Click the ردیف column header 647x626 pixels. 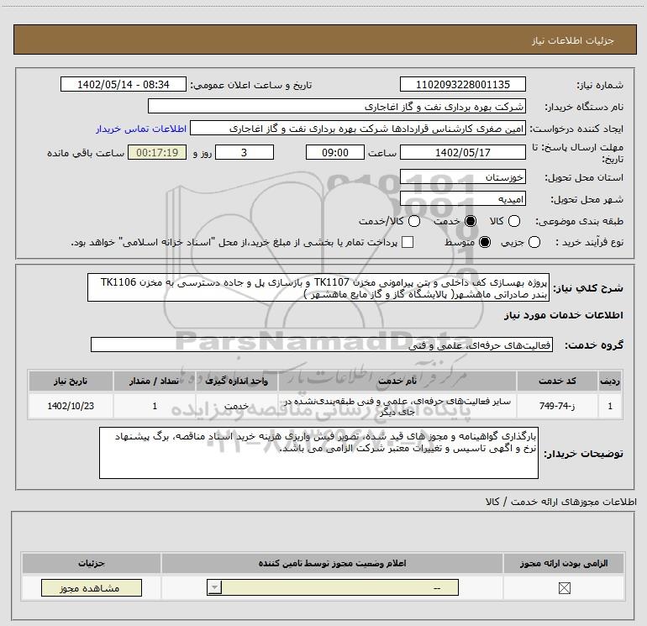(610, 381)
